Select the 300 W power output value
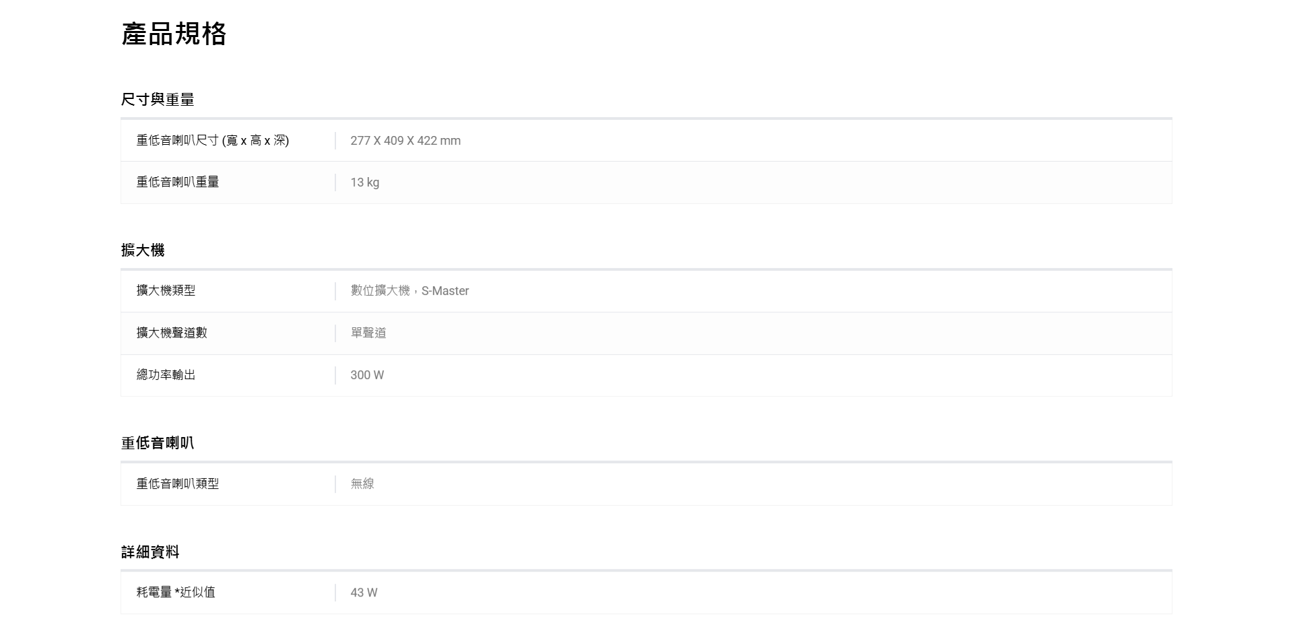 click(367, 375)
